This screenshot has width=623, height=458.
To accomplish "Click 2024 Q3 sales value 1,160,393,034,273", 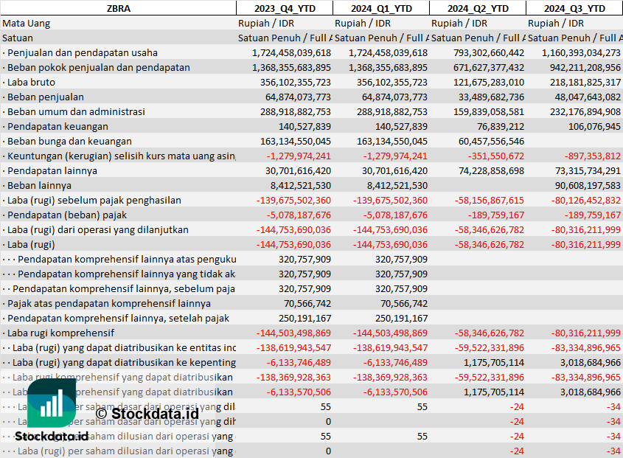I will [x=581, y=53].
